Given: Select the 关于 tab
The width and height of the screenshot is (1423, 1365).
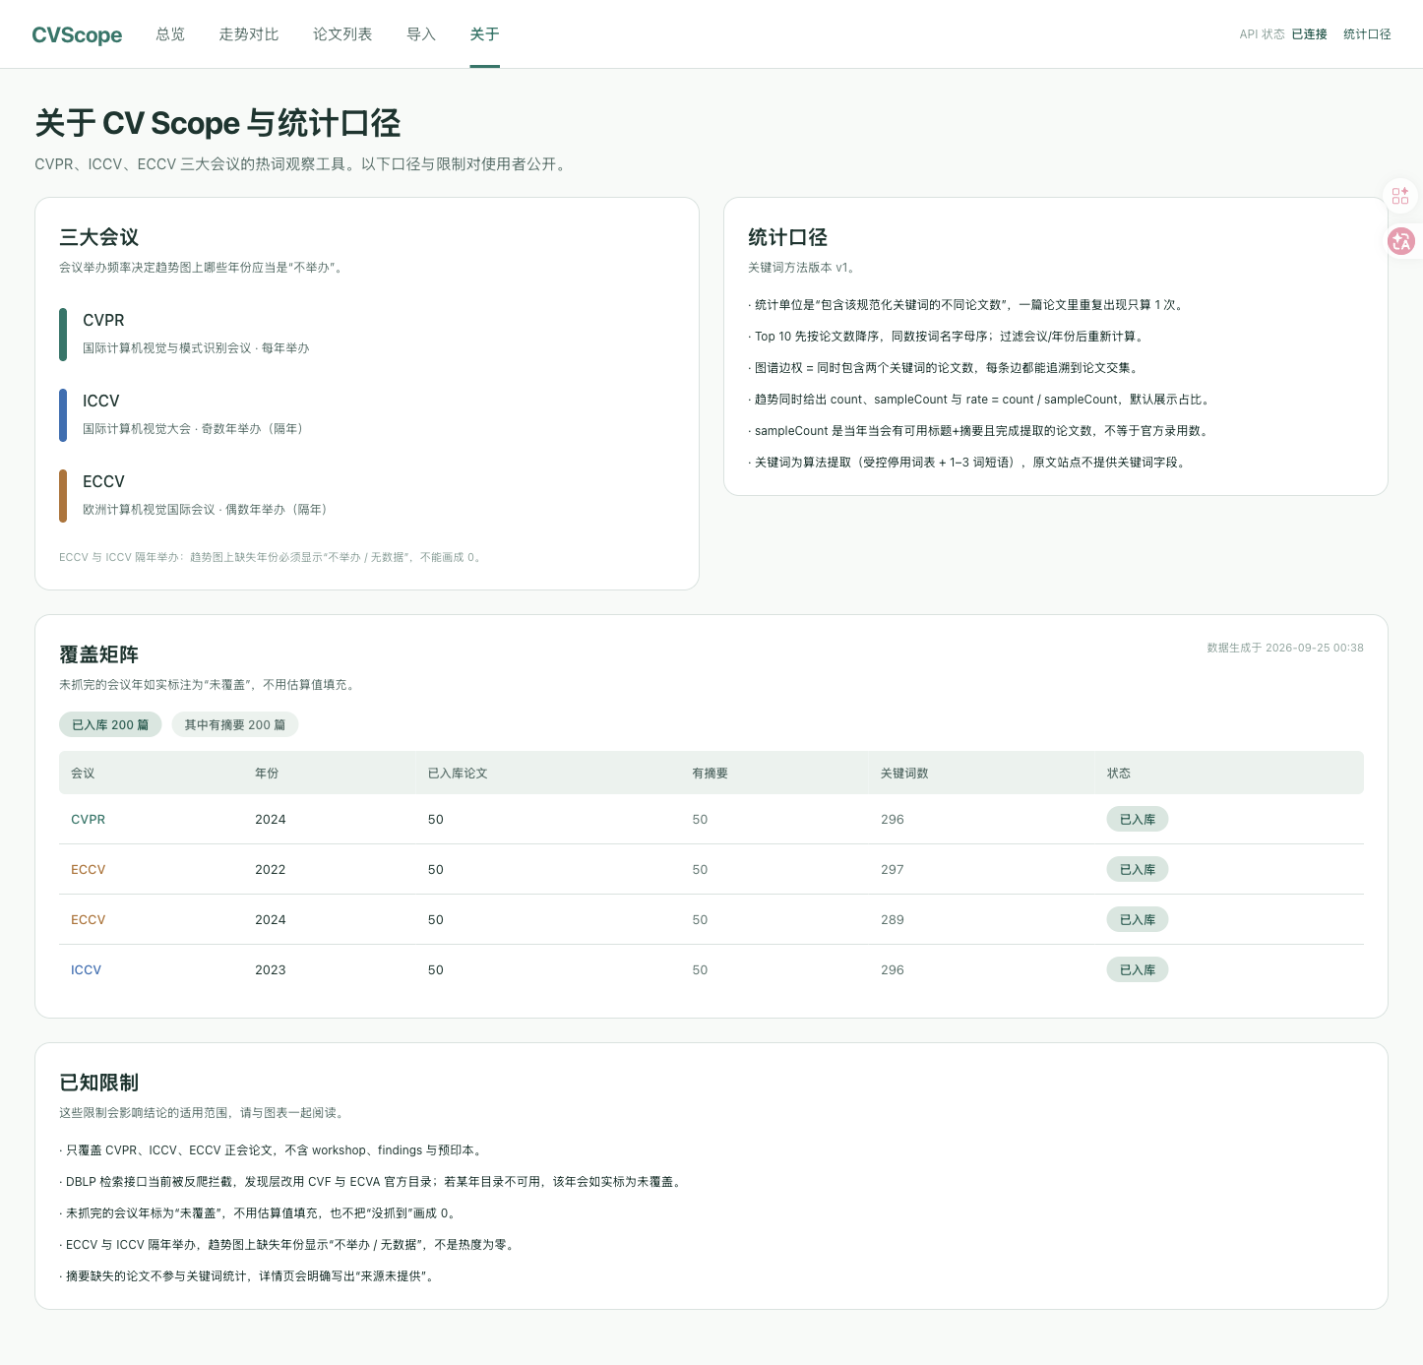Looking at the screenshot, I should 484,34.
